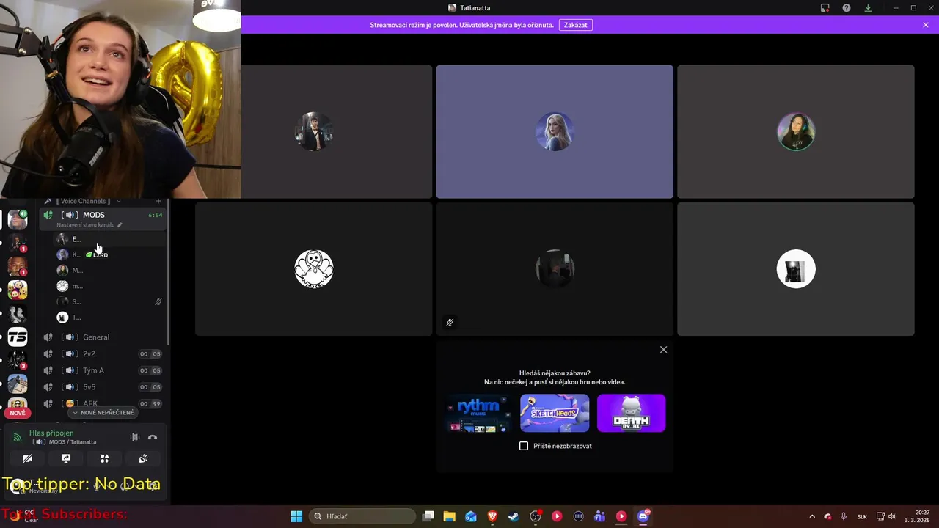Join the 5v5 voice channel
The height and width of the screenshot is (528, 939).
tap(103, 387)
